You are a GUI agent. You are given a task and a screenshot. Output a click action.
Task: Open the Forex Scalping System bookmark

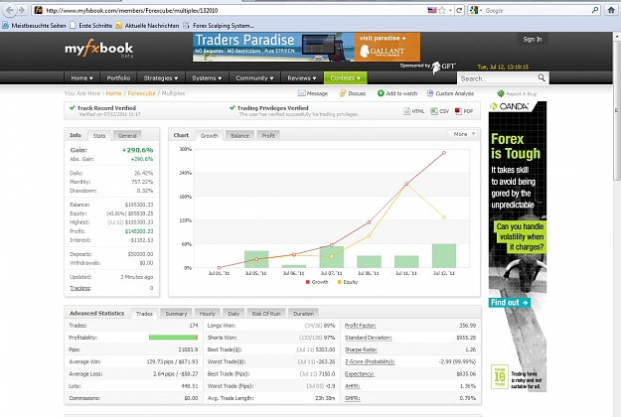pos(219,26)
